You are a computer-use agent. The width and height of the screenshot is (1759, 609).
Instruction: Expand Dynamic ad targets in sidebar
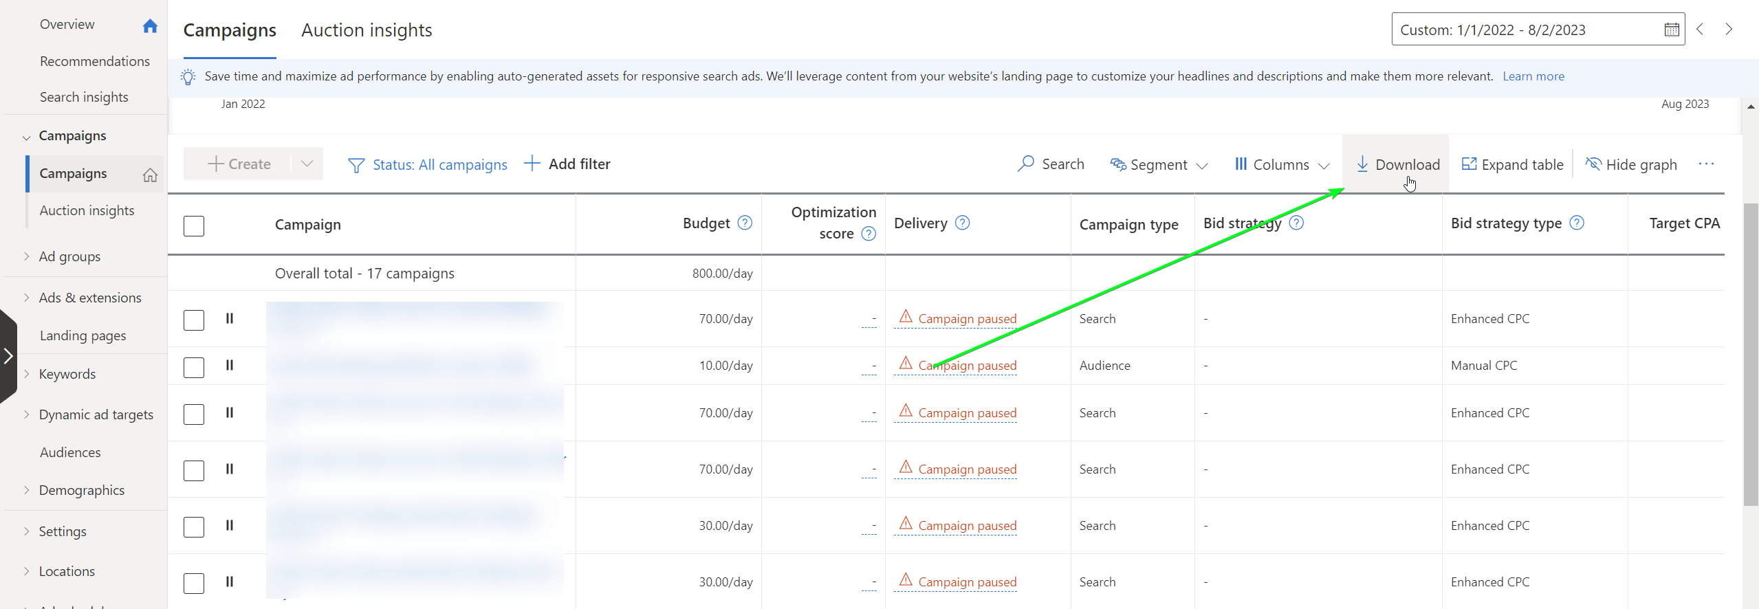[x=27, y=414]
